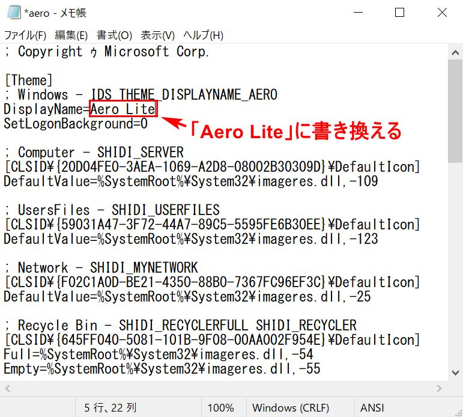
Task: Click the CLSID 59031A47 DefaultIcon line
Action: click(212, 225)
